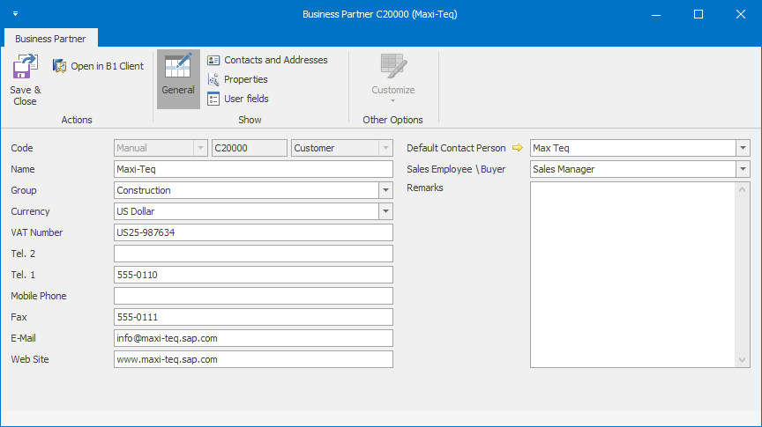This screenshot has width=762, height=427.
Task: Open in B1 Client icon
Action: tap(59, 66)
